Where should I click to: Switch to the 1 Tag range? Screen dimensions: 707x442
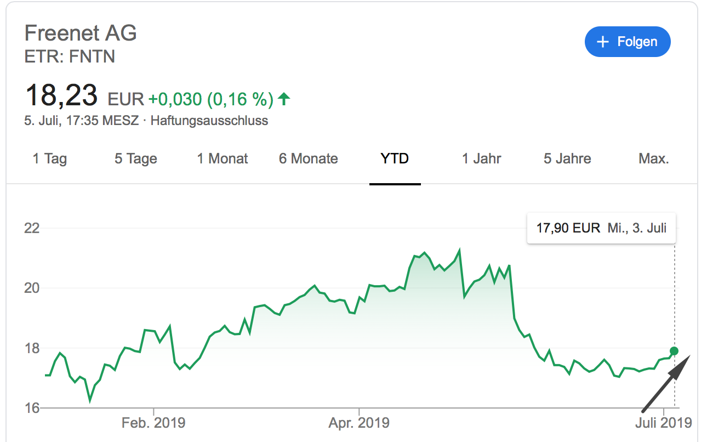coord(50,159)
